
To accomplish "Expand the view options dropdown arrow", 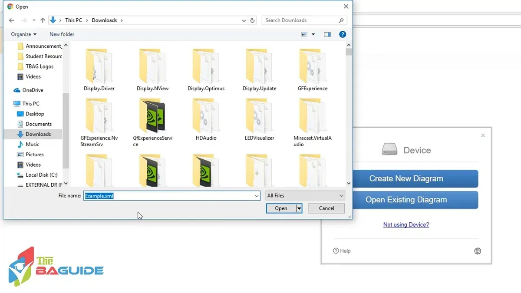I will click(313, 34).
